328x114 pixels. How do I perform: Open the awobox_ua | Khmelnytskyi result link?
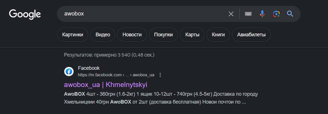tap(106, 85)
